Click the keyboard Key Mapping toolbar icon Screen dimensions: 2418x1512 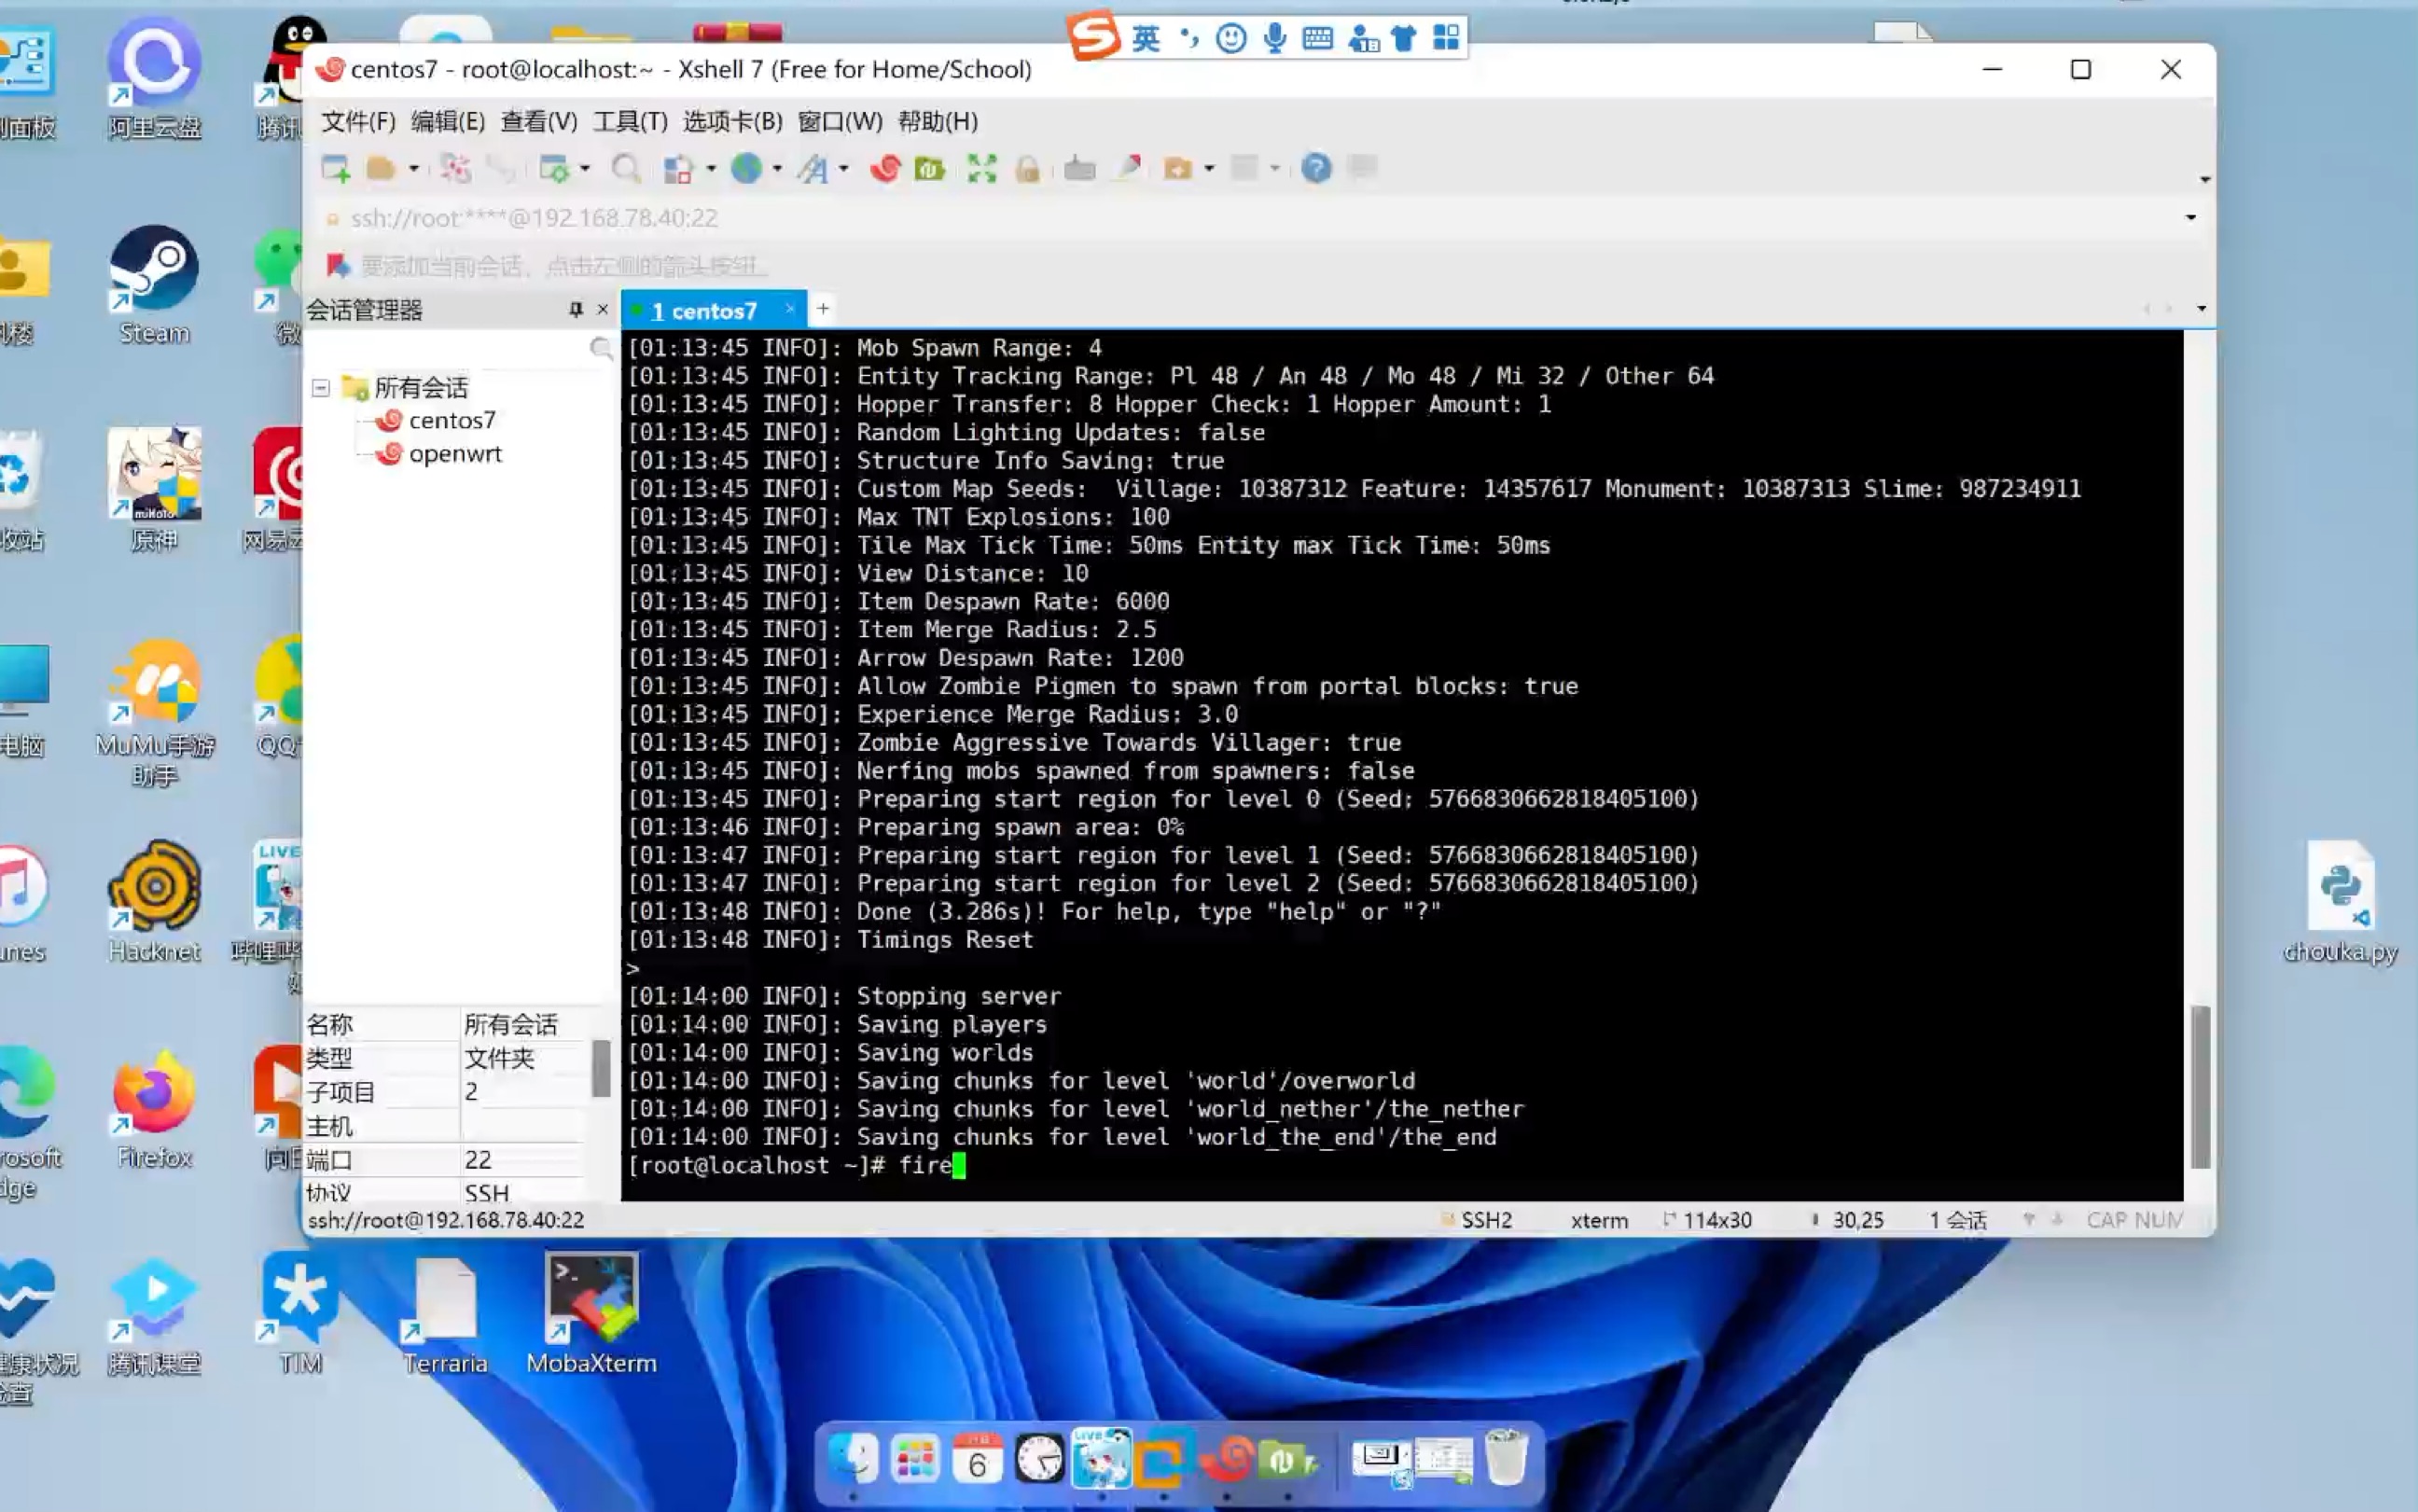pyautogui.click(x=1079, y=169)
